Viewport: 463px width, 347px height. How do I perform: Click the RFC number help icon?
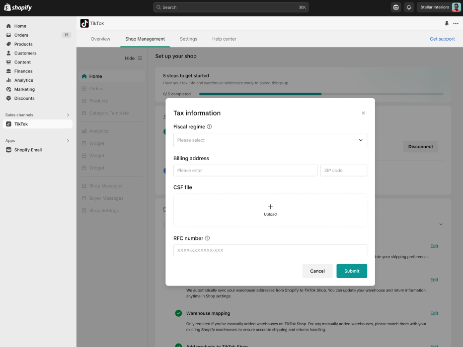click(207, 238)
